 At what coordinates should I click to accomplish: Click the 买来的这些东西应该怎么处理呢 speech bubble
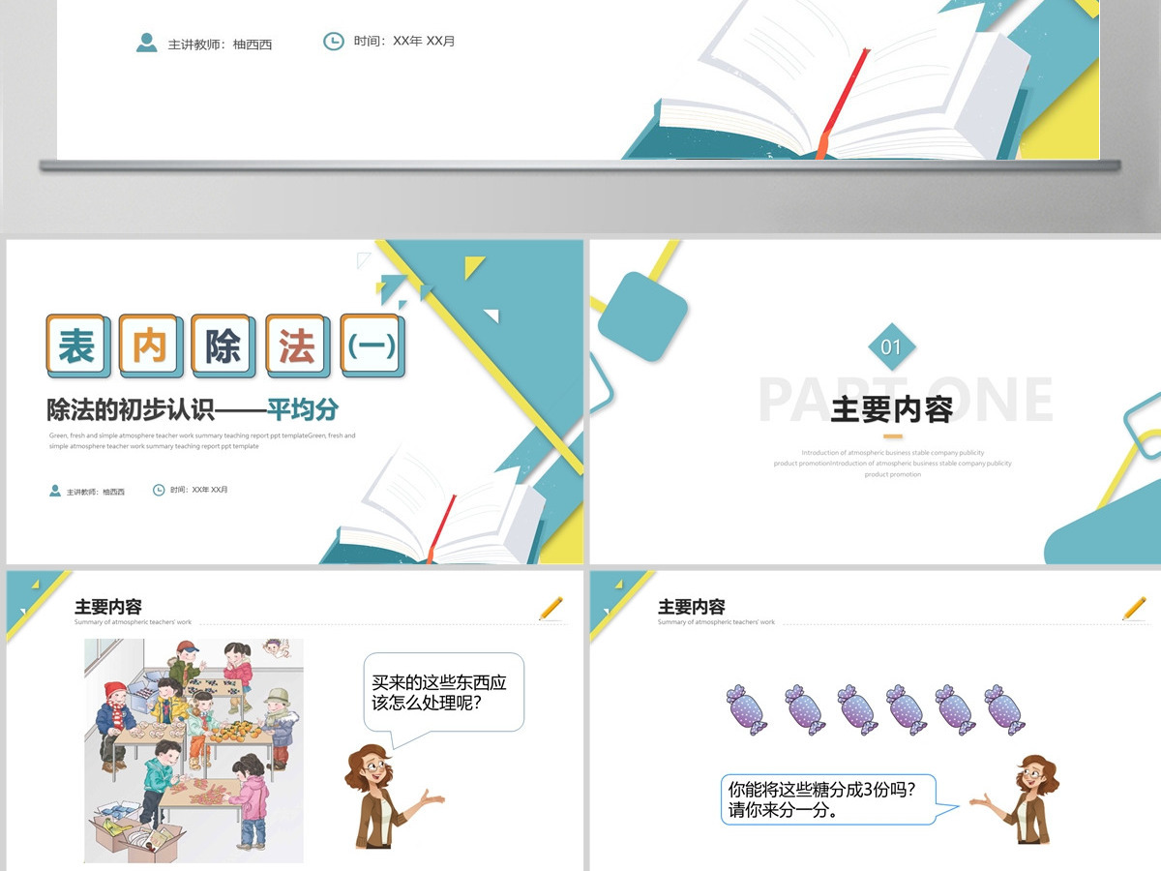pyautogui.click(x=444, y=694)
